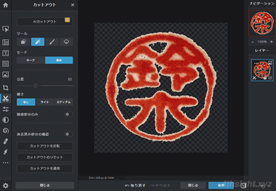Open the Crop tool in left toolbar

pyautogui.click(x=6, y=88)
